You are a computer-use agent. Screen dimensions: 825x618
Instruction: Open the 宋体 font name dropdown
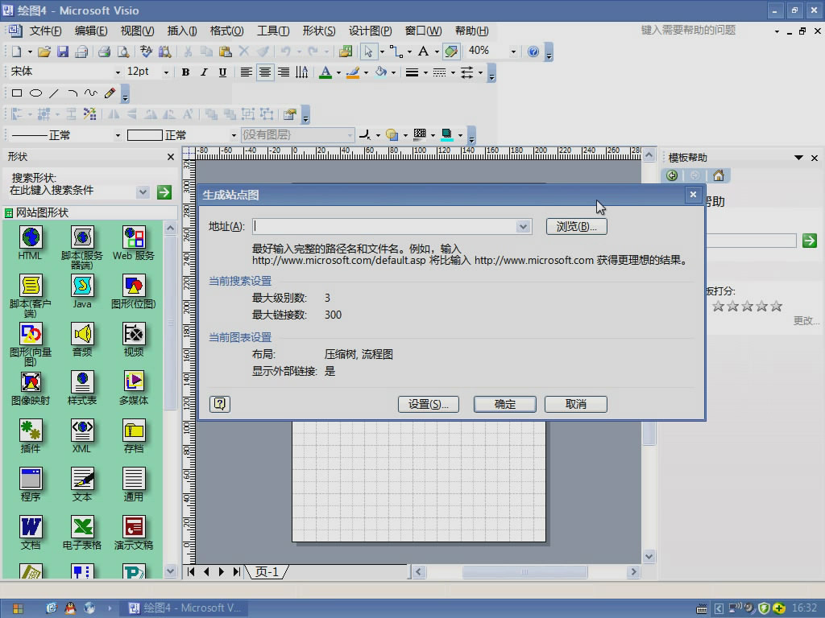click(118, 72)
